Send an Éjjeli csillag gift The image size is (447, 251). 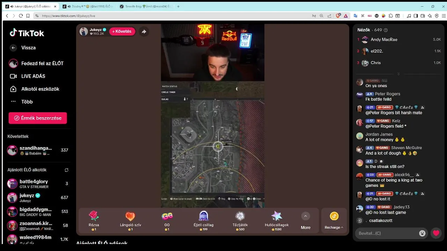click(204, 221)
